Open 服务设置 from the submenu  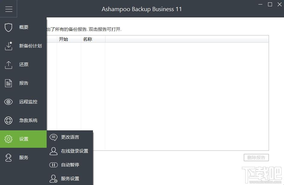click(70, 178)
